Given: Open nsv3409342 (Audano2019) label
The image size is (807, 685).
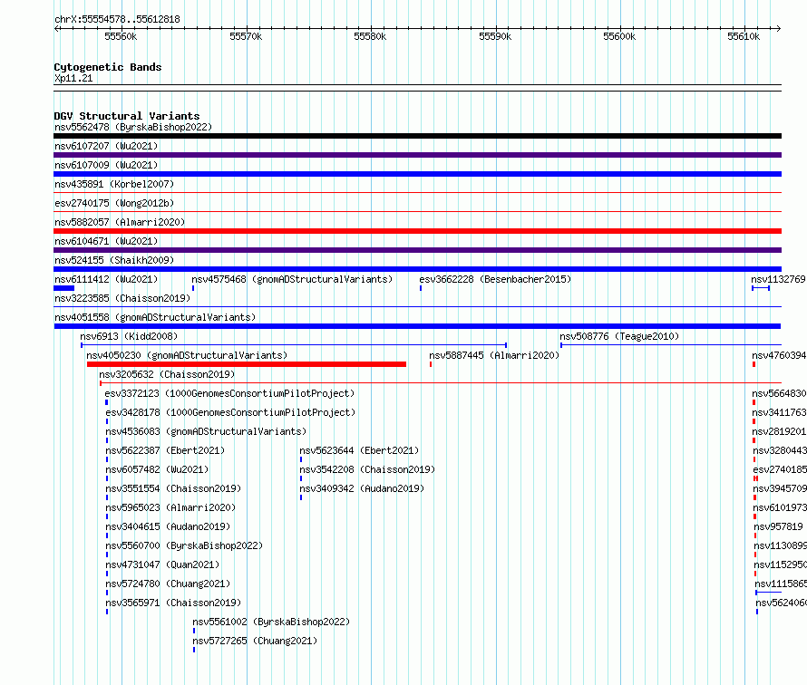Looking at the screenshot, I should coord(362,488).
